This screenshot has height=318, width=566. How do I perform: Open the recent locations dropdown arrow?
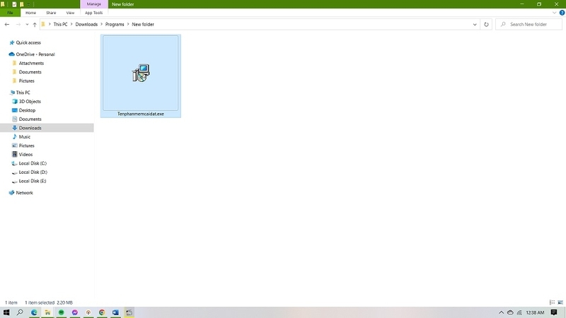[x=26, y=25]
